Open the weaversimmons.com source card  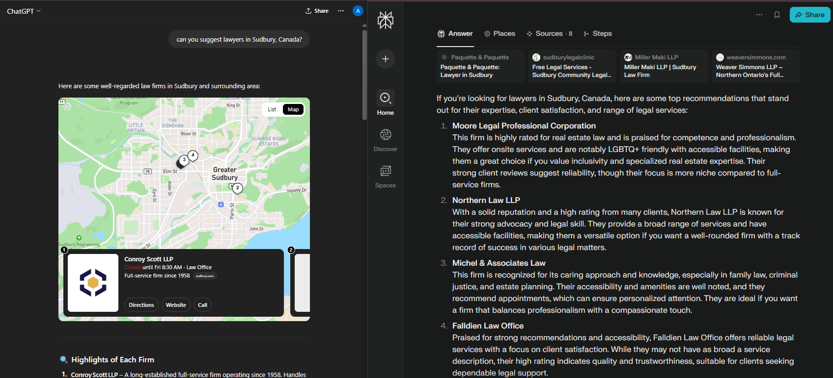coord(756,66)
